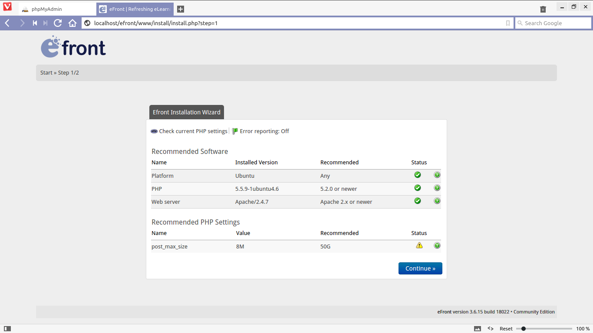Click the post_max_size setting name

click(x=169, y=246)
